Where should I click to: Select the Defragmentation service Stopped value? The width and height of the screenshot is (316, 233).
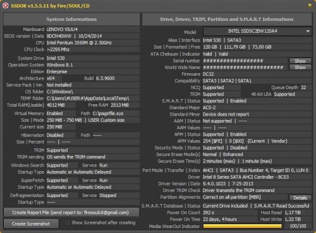click(x=107, y=196)
